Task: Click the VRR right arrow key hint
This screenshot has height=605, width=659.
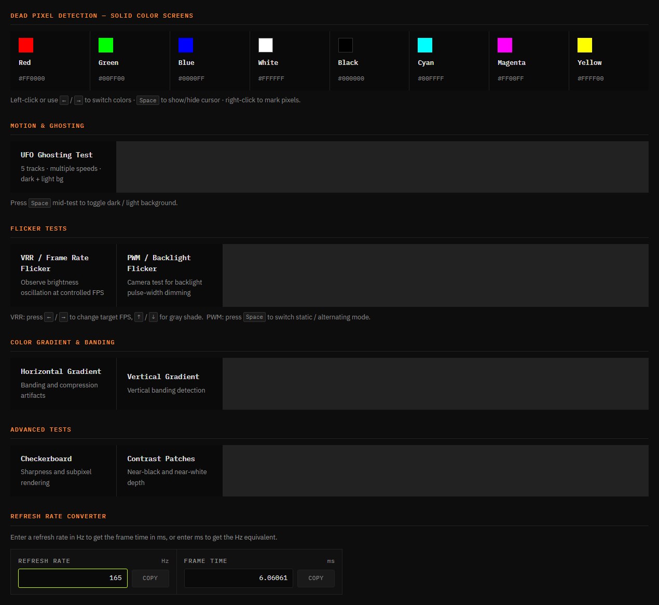Action: (x=63, y=317)
